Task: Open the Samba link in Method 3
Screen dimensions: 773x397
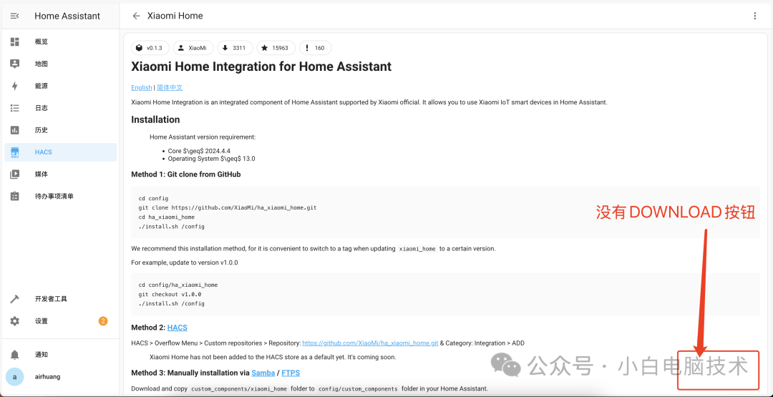Action: click(263, 373)
